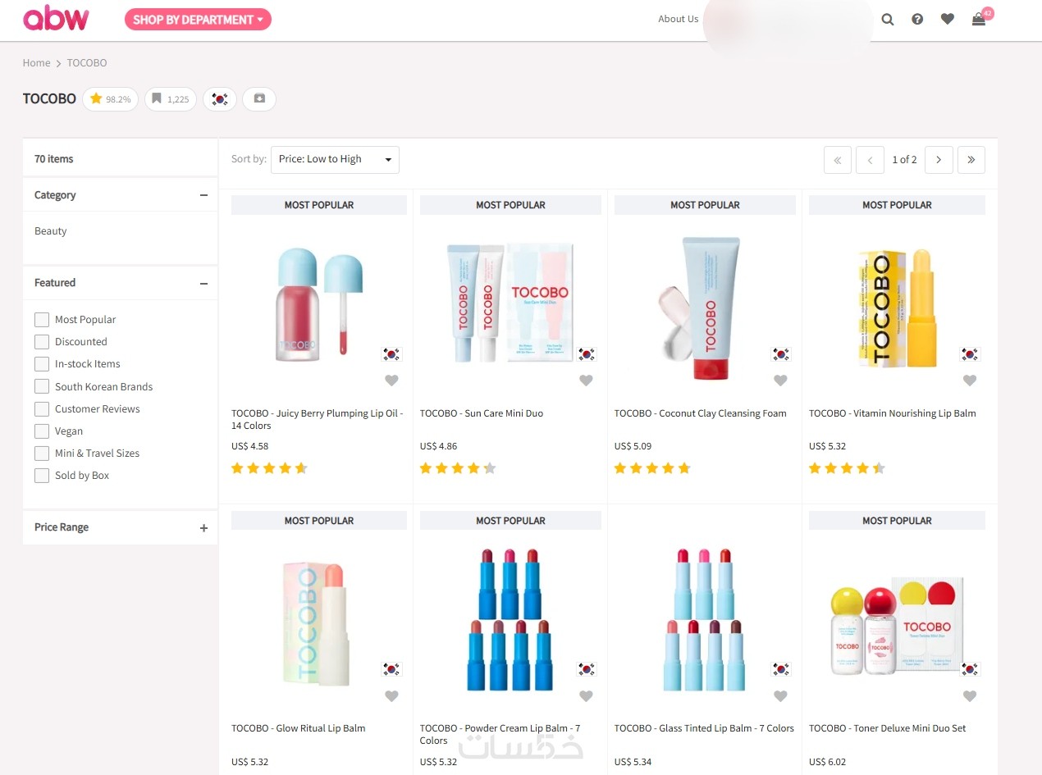Open the search magnifier icon in header
The width and height of the screenshot is (1042, 775).
click(888, 19)
